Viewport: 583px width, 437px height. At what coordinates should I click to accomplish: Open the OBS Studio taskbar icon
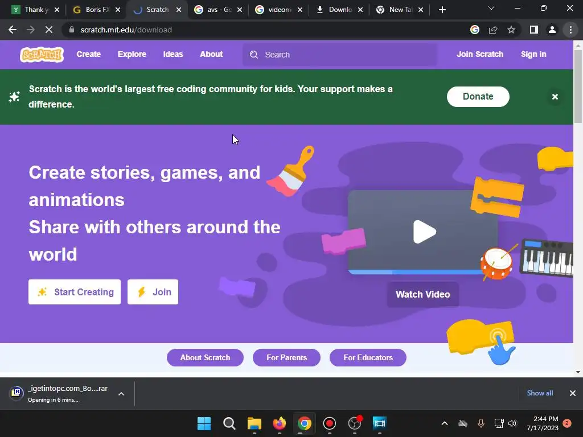pyautogui.click(x=355, y=423)
